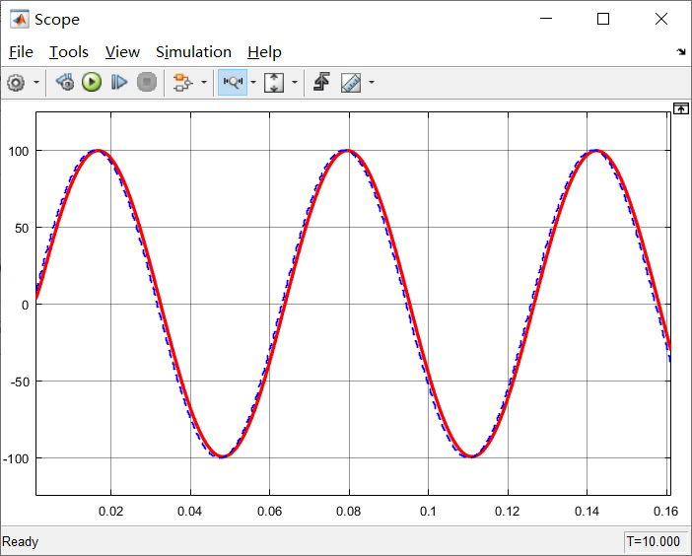
Task: Click the 0.04 x-axis tick label
Action: pyautogui.click(x=190, y=512)
